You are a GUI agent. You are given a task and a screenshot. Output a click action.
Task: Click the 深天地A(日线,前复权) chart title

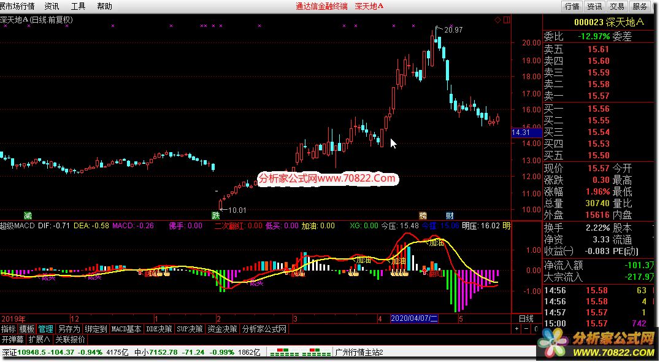tap(37, 20)
